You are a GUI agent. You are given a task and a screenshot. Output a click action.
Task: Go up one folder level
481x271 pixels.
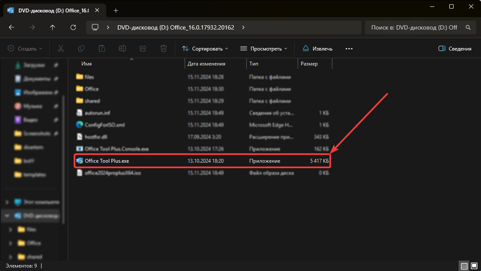(x=53, y=27)
